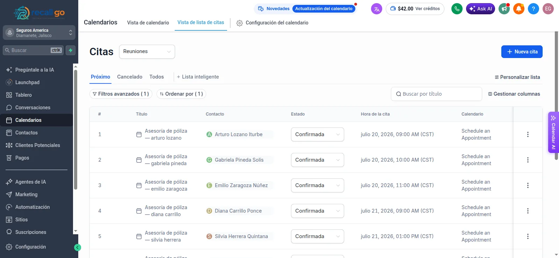Open row actions for Diana Carrillo appointment
The width and height of the screenshot is (559, 258).
point(528,211)
